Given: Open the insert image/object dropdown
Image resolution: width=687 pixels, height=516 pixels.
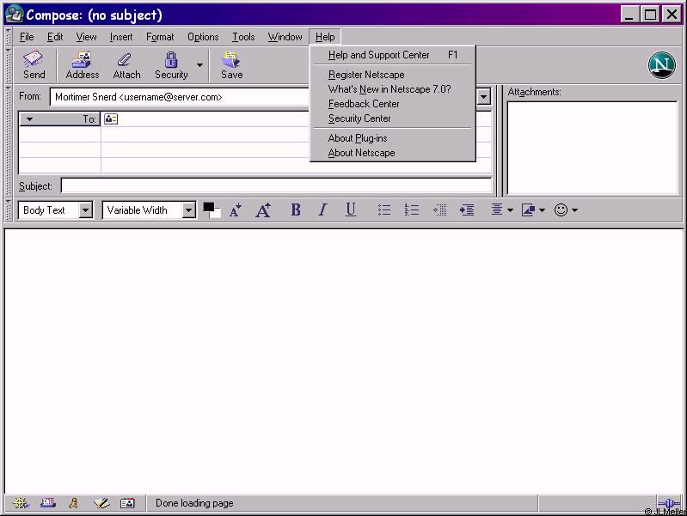Looking at the screenshot, I should pyautogui.click(x=533, y=210).
